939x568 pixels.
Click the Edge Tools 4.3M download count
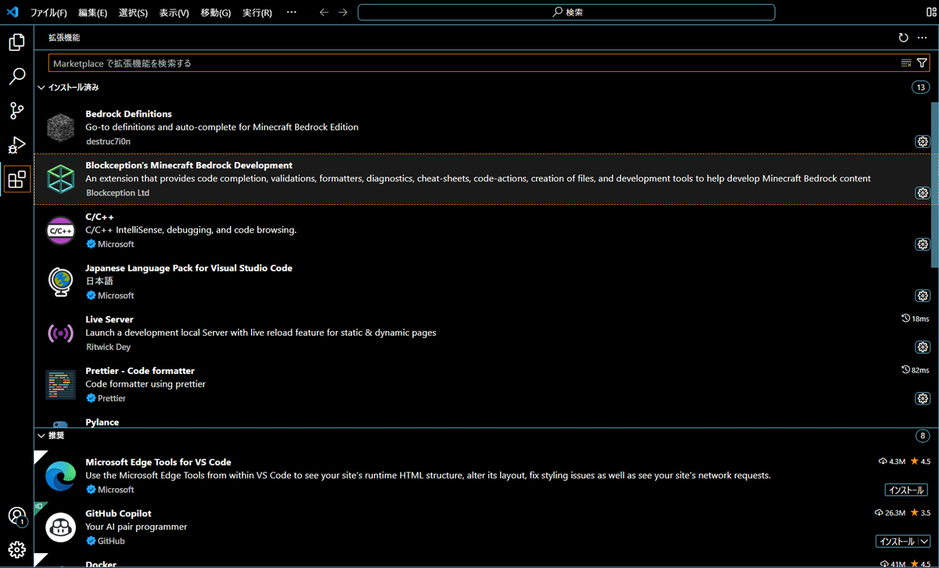892,462
